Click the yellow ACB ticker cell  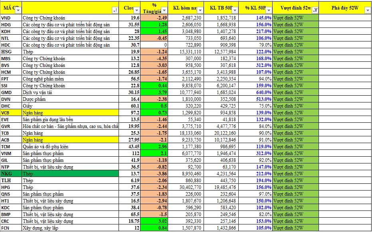[x=11, y=140]
